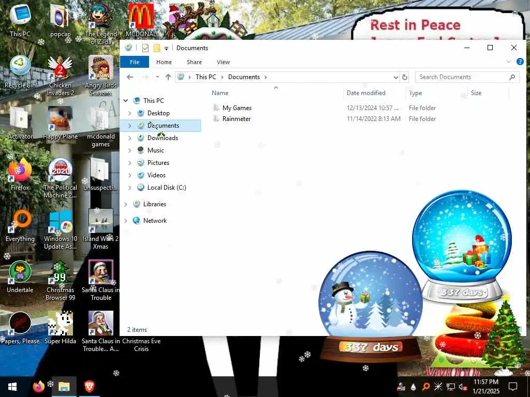Image resolution: width=530 pixels, height=397 pixels.
Task: Open the Recycle Bin
Action: (x=20, y=72)
